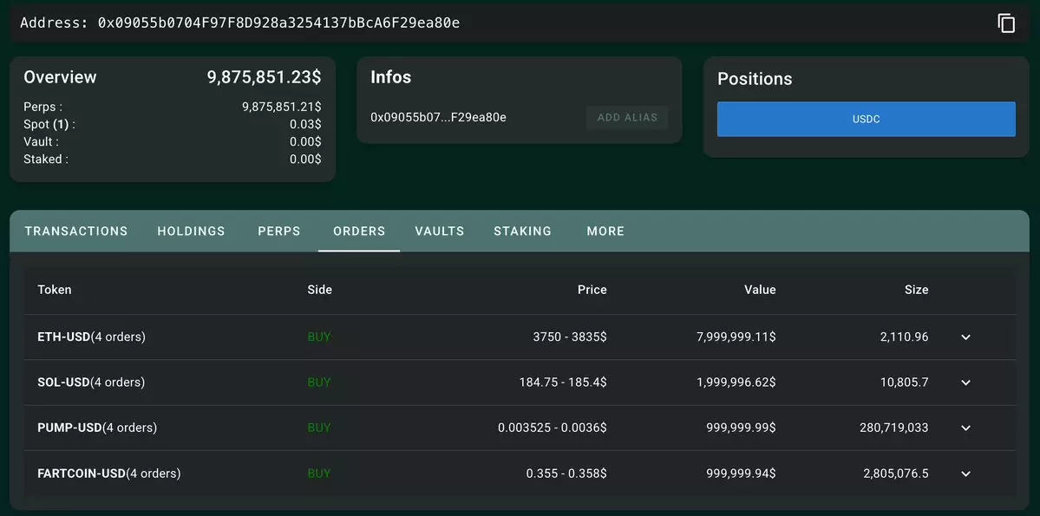Expand the FARTCOIN-USD orders row
Image resolution: width=1040 pixels, height=516 pixels.
pyautogui.click(x=965, y=474)
